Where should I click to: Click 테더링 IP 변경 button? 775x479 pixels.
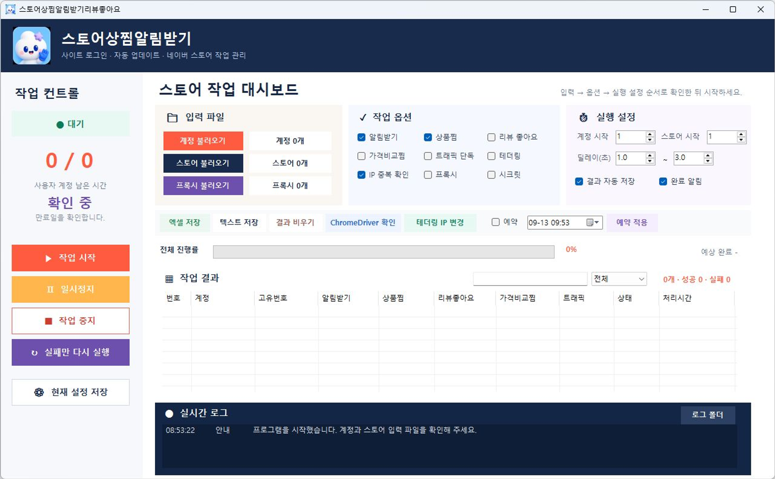pyautogui.click(x=440, y=223)
